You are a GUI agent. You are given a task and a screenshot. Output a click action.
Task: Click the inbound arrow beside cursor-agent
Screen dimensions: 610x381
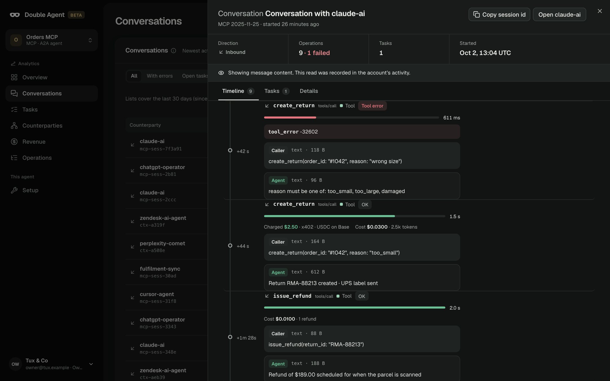132,298
